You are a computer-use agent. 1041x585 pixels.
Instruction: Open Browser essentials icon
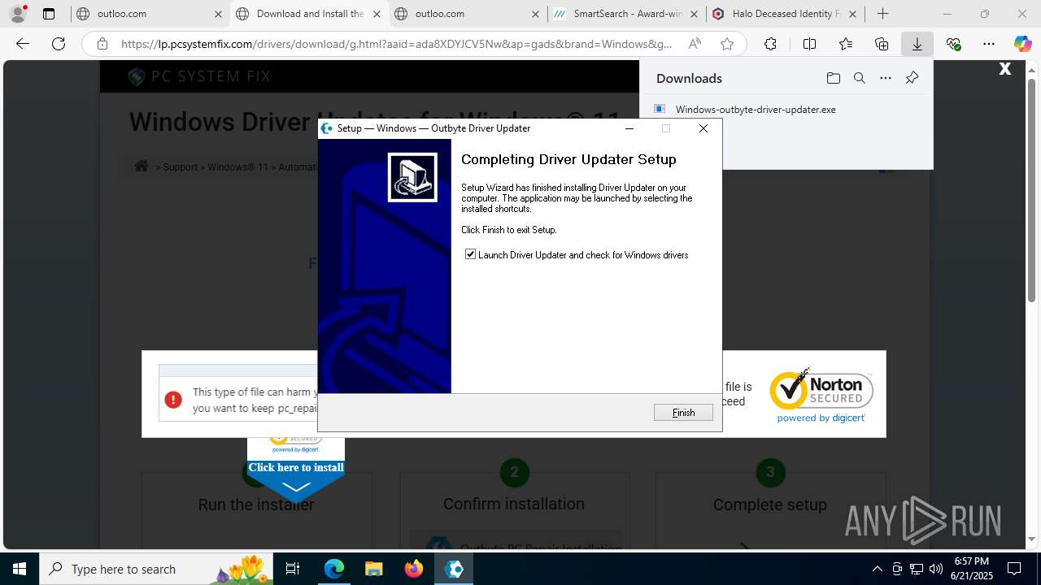[x=953, y=44]
